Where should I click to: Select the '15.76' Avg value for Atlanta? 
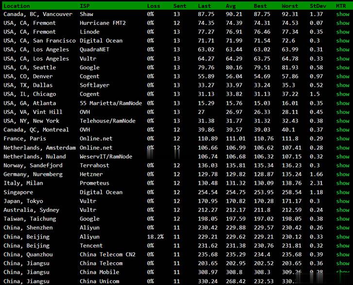click(x=234, y=103)
